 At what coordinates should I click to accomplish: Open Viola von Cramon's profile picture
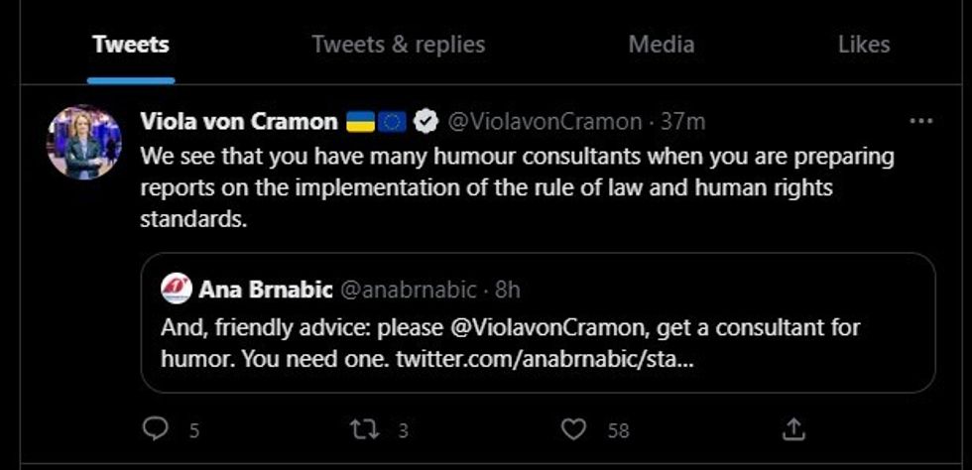83,142
